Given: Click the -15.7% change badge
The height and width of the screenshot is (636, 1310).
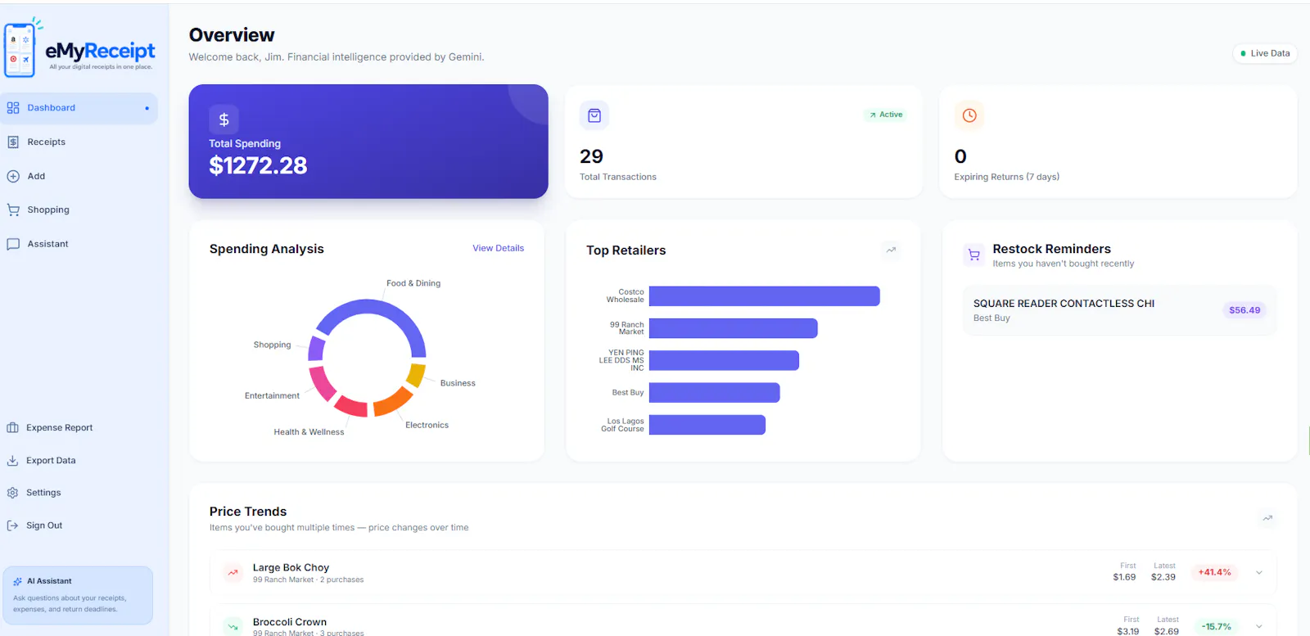Looking at the screenshot, I should tap(1216, 627).
